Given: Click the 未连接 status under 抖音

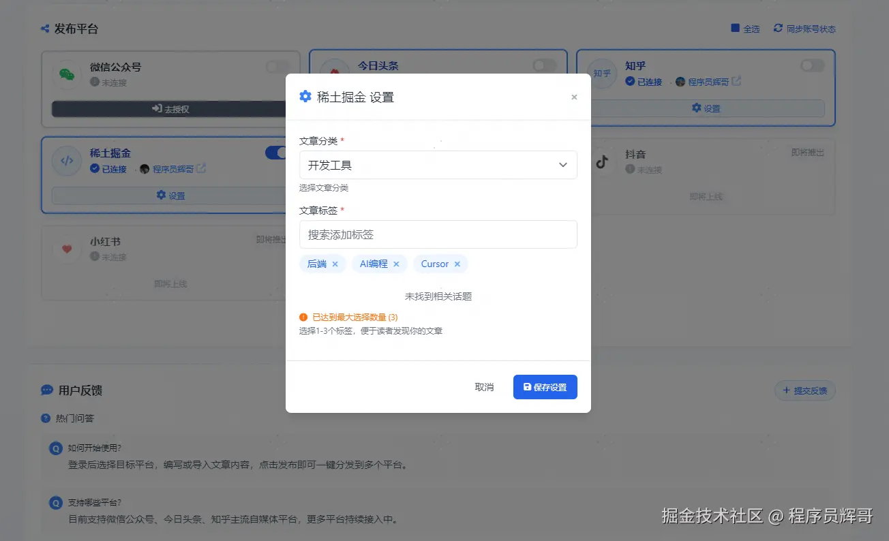Looking at the screenshot, I should pyautogui.click(x=644, y=170).
